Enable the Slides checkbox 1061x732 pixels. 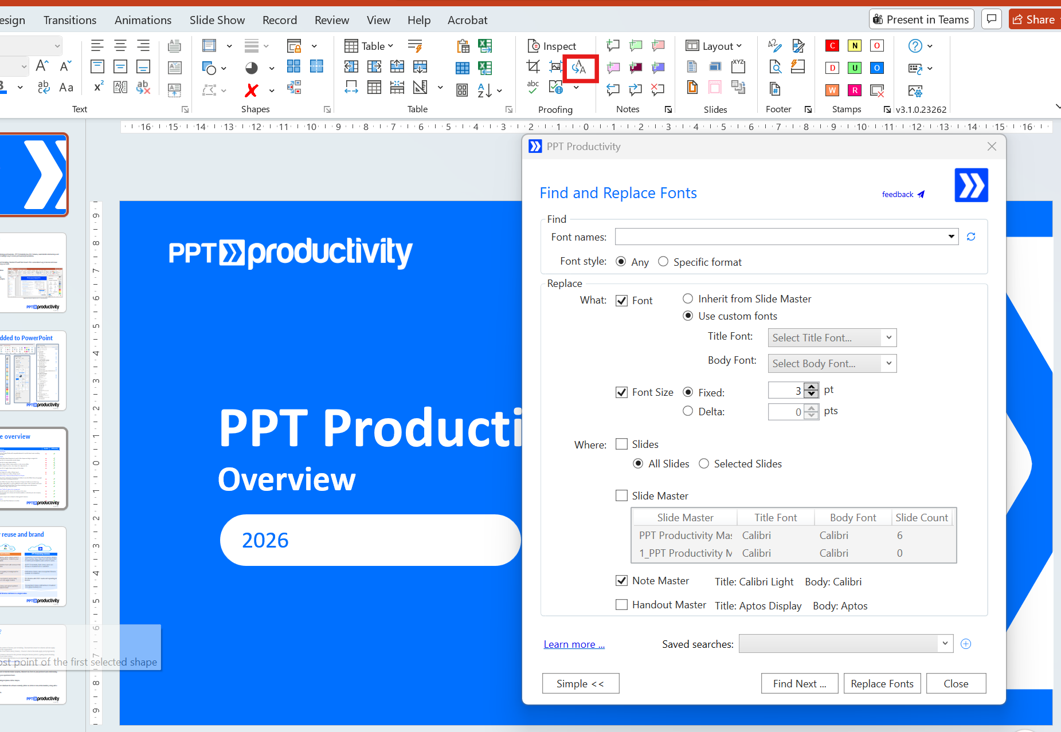click(x=621, y=444)
